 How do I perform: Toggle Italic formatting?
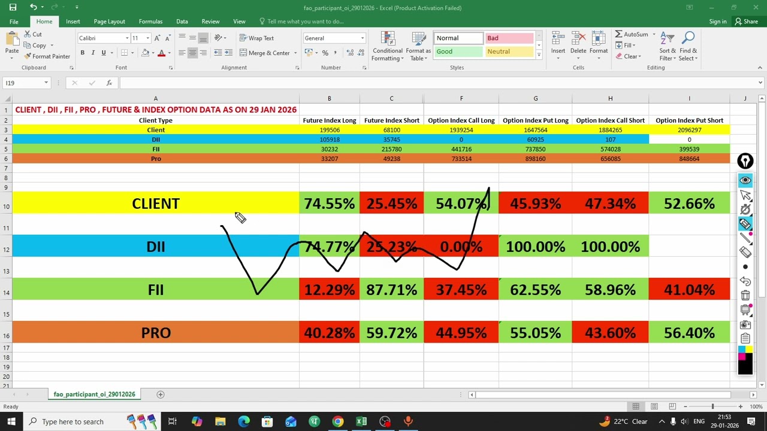pyautogui.click(x=93, y=53)
